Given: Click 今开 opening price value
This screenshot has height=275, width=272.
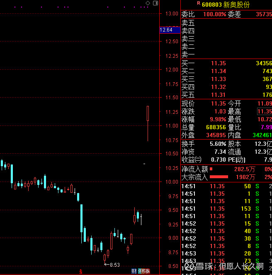Looking at the screenshot, I should [x=265, y=103].
